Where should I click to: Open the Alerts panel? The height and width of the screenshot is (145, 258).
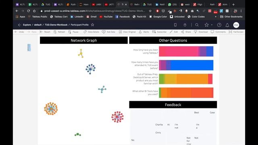coord(144,32)
